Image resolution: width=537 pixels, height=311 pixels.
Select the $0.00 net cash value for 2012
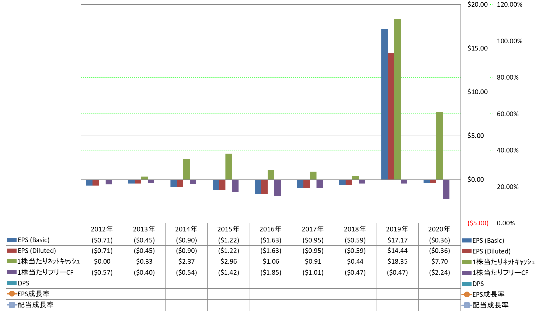tap(102, 261)
